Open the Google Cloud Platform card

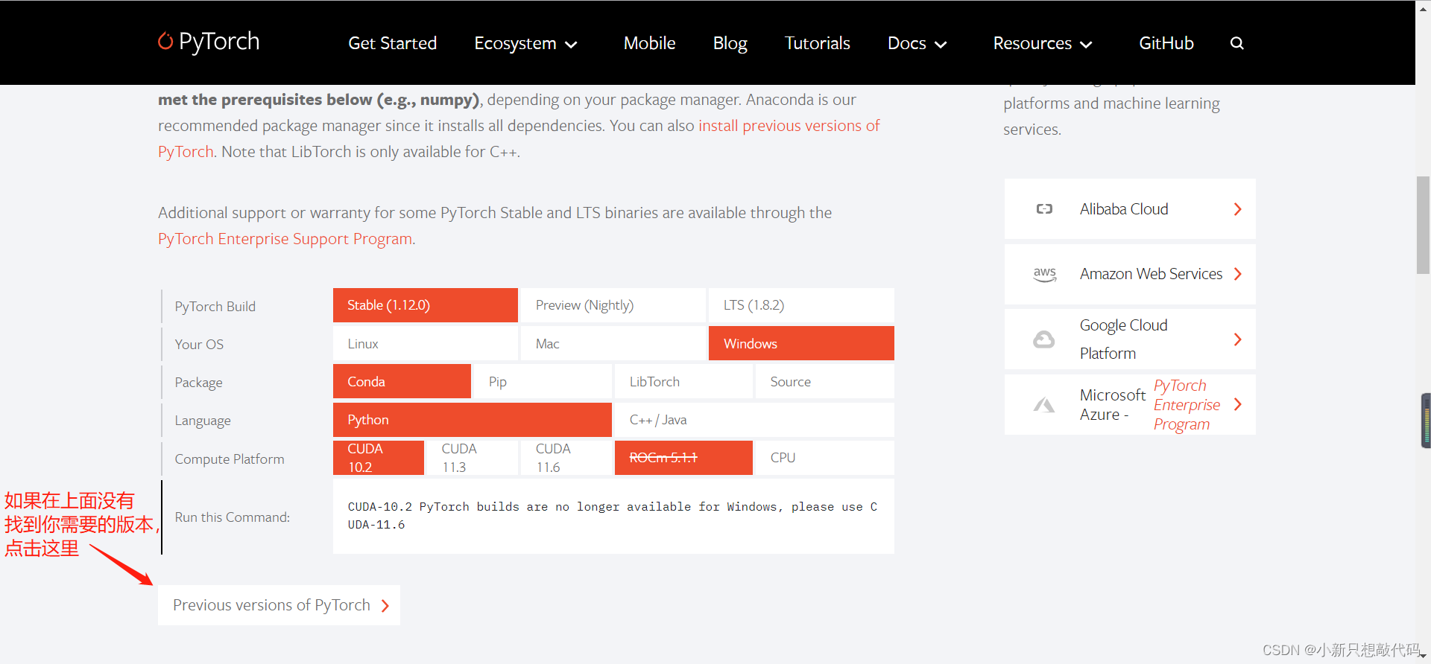1130,339
